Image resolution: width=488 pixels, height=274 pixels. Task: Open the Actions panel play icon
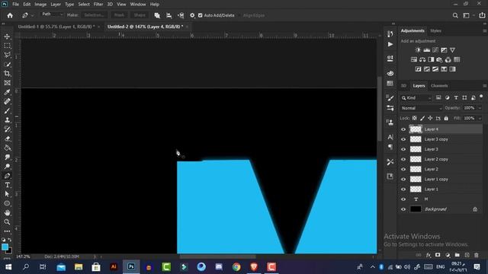390,44
